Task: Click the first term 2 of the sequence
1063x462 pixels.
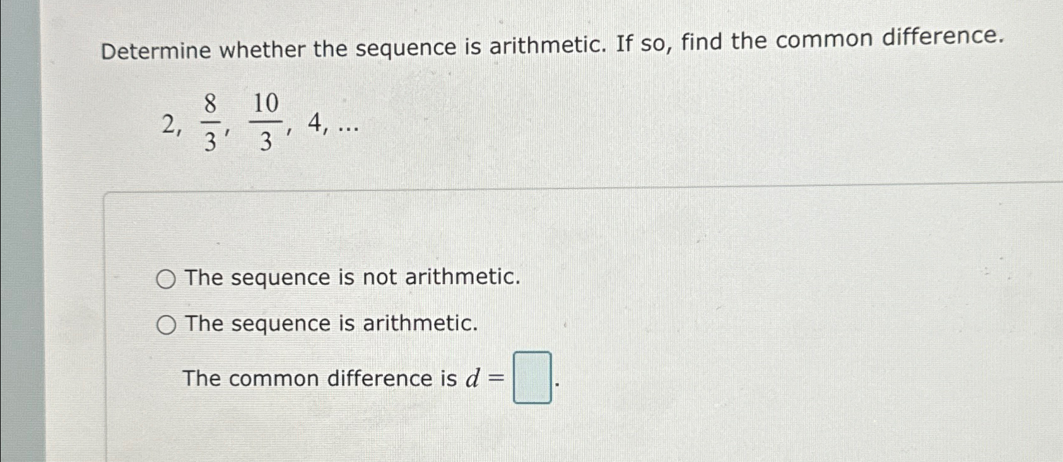Action: (x=168, y=125)
